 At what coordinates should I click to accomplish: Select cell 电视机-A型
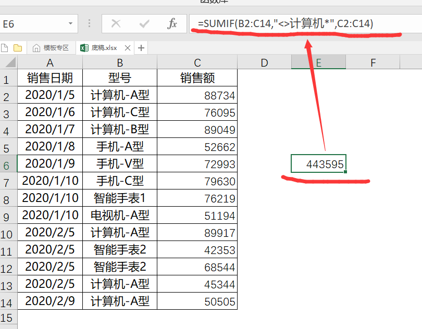pos(120,215)
